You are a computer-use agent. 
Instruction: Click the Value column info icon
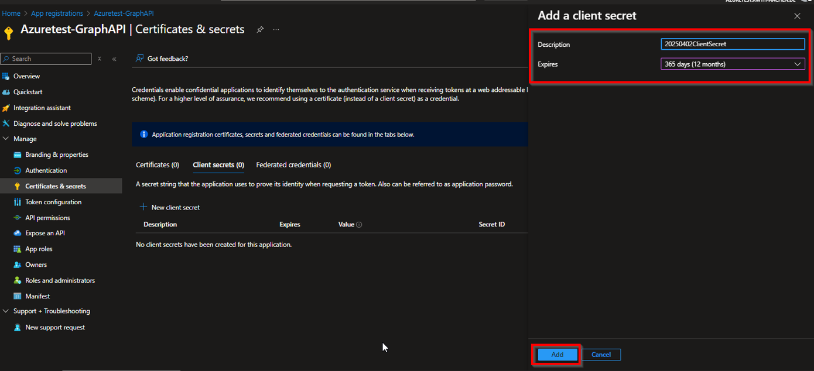(x=359, y=225)
